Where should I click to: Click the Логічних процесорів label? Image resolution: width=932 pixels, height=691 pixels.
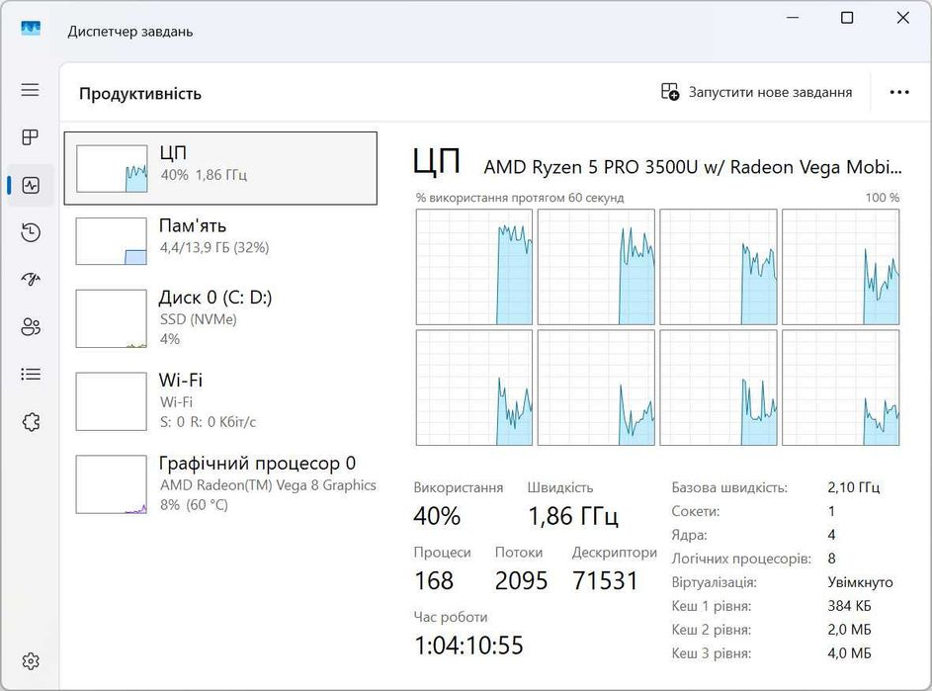tap(741, 559)
